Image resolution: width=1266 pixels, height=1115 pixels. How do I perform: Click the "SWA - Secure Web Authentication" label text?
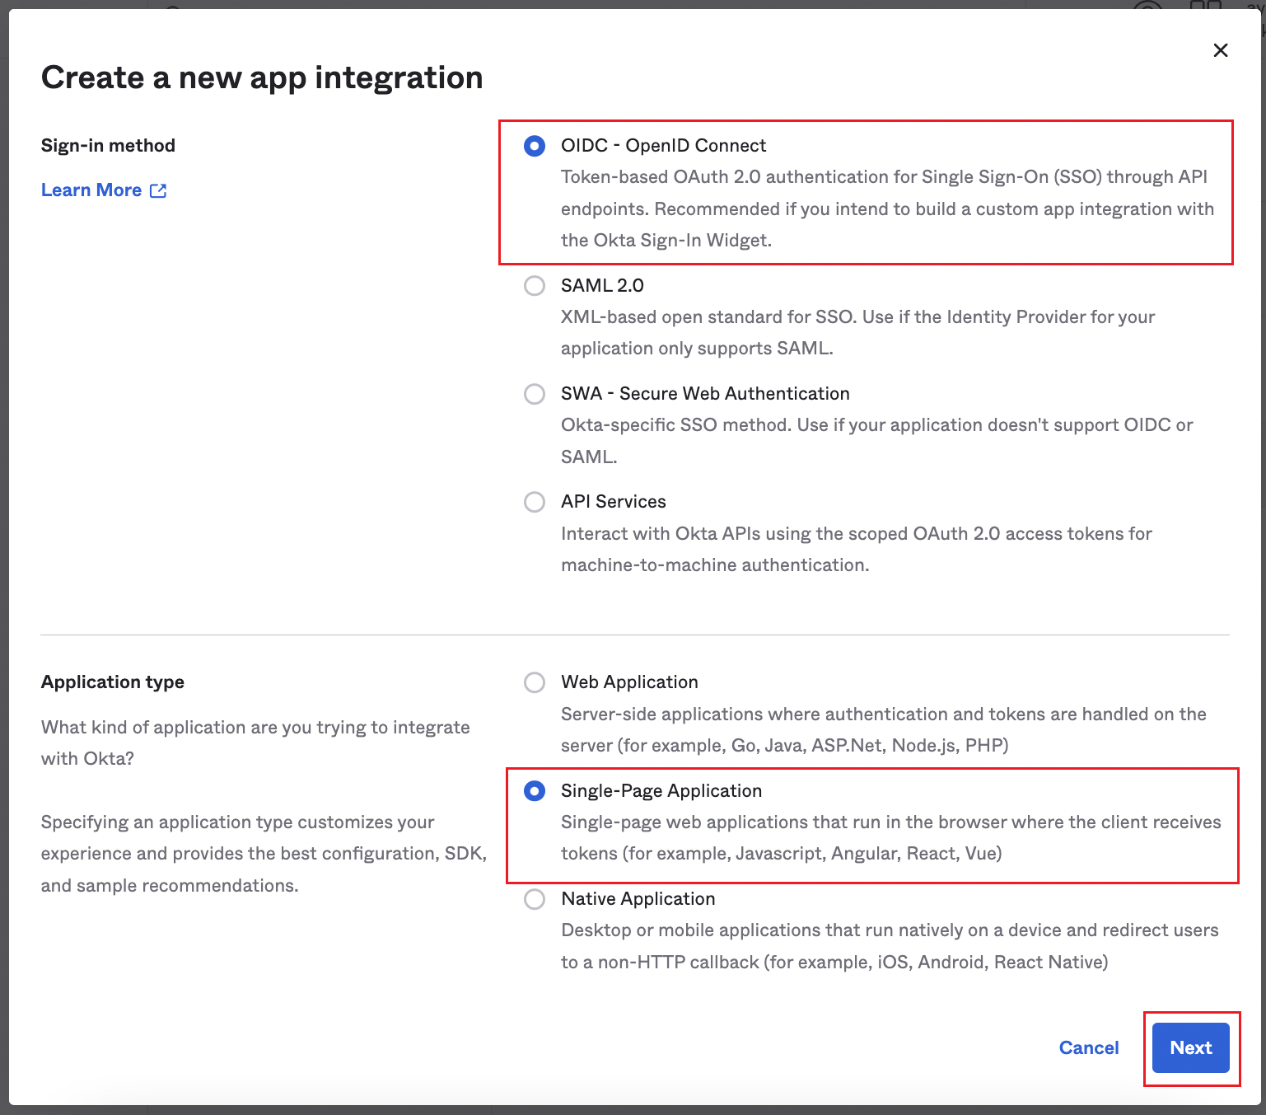pyautogui.click(x=705, y=394)
